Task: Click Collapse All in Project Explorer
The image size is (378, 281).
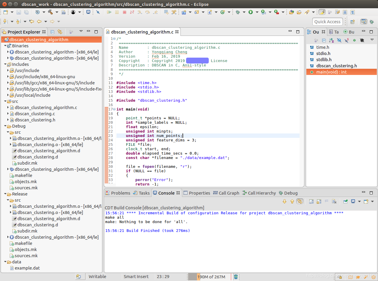Action: point(52,32)
